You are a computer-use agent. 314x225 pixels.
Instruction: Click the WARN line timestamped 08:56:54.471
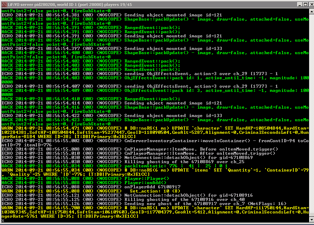tap(155, 128)
